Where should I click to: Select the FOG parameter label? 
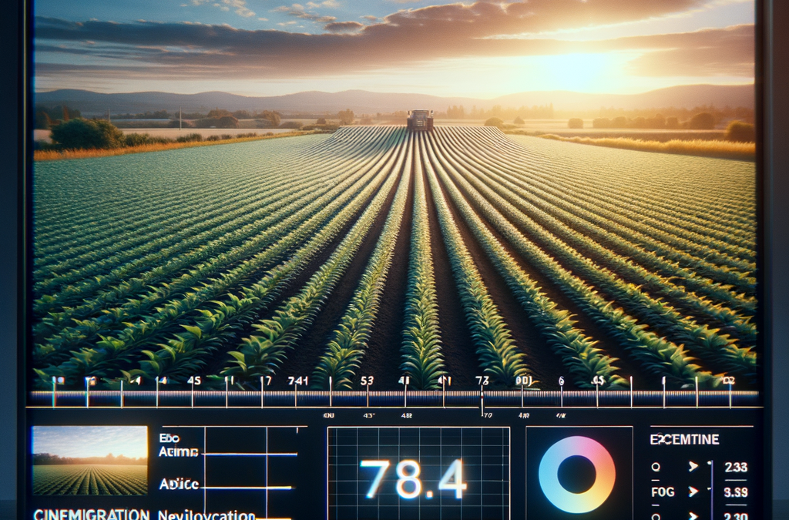point(662,491)
